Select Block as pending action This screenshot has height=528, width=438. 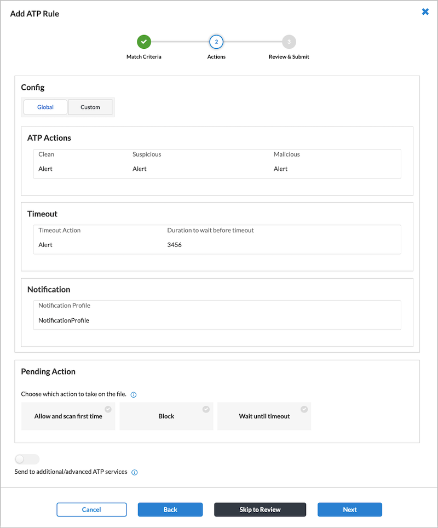click(x=166, y=416)
